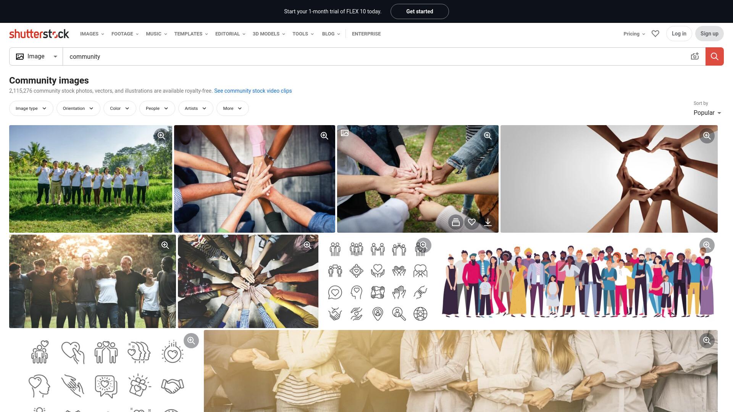Open the Pricing dropdown

634,34
